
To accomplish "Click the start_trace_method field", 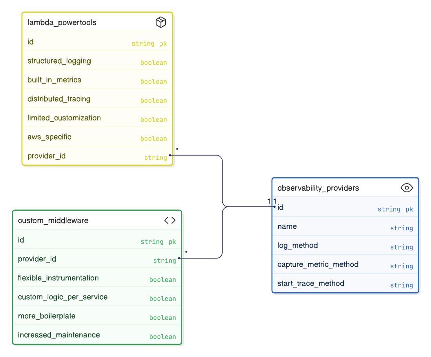I will coord(345,282).
